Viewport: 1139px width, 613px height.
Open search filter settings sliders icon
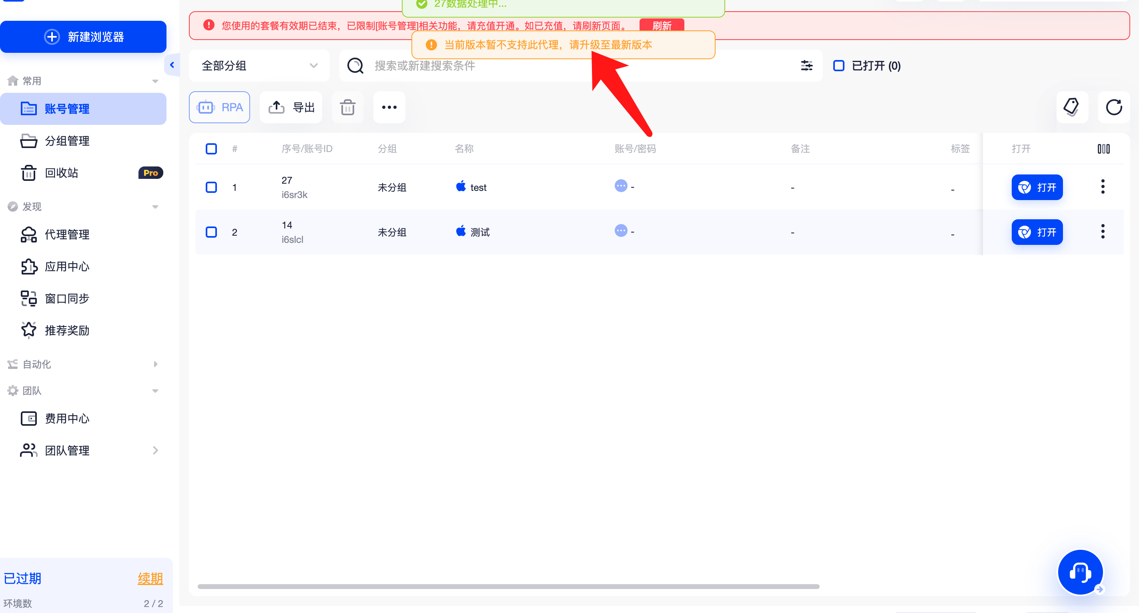pyautogui.click(x=806, y=66)
